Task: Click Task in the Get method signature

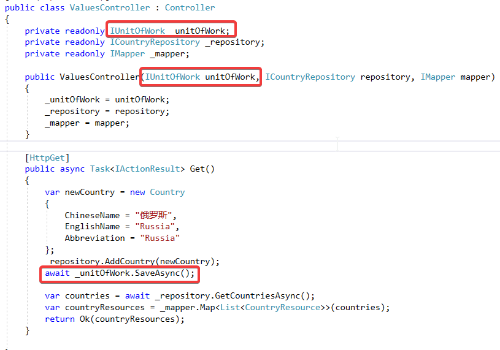Action: (x=100, y=169)
